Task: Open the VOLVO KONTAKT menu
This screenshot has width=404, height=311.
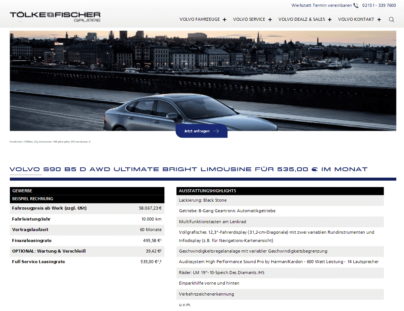Action: point(356,19)
